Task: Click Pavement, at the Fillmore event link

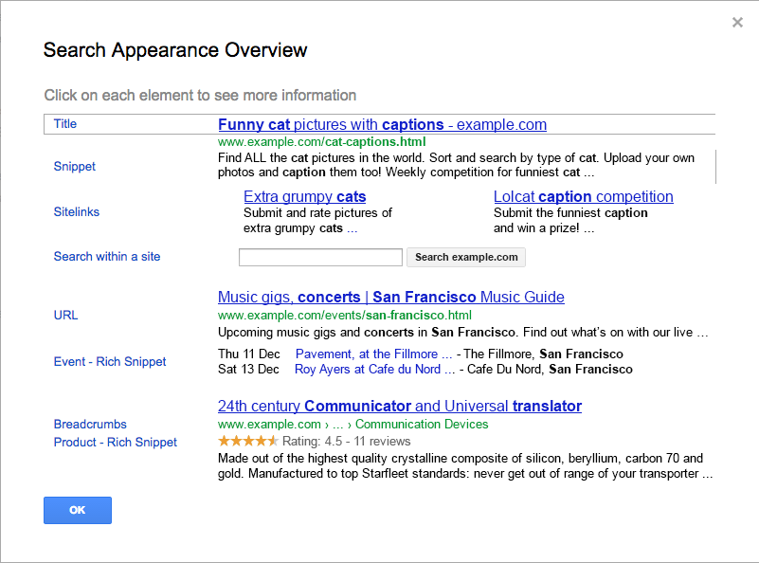Action: (367, 354)
